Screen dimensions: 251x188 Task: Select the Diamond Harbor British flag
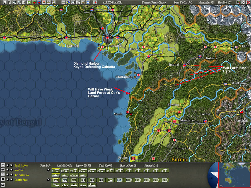click(x=102, y=47)
